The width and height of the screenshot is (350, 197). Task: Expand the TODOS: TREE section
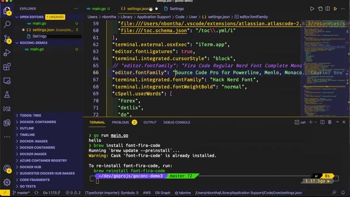pyautogui.click(x=31, y=115)
